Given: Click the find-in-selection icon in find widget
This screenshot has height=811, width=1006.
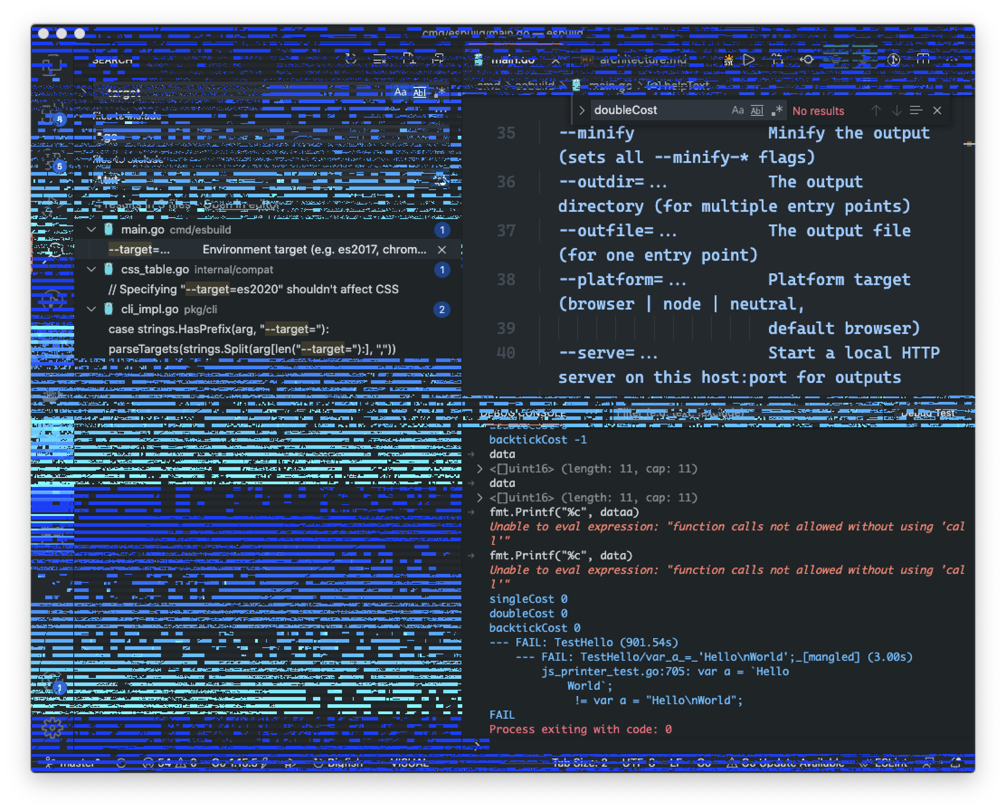Looking at the screenshot, I should tap(916, 110).
